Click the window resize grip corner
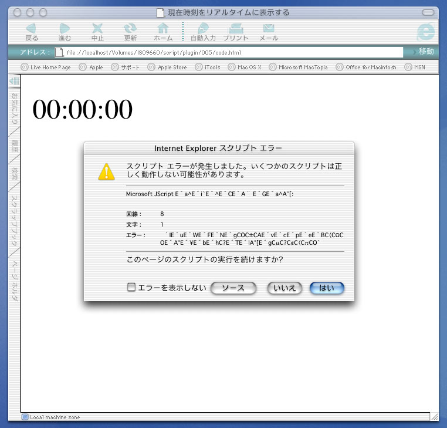Screen dimensions: 447x428 coord(435,417)
